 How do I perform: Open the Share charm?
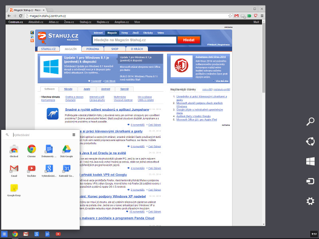coord(310,141)
